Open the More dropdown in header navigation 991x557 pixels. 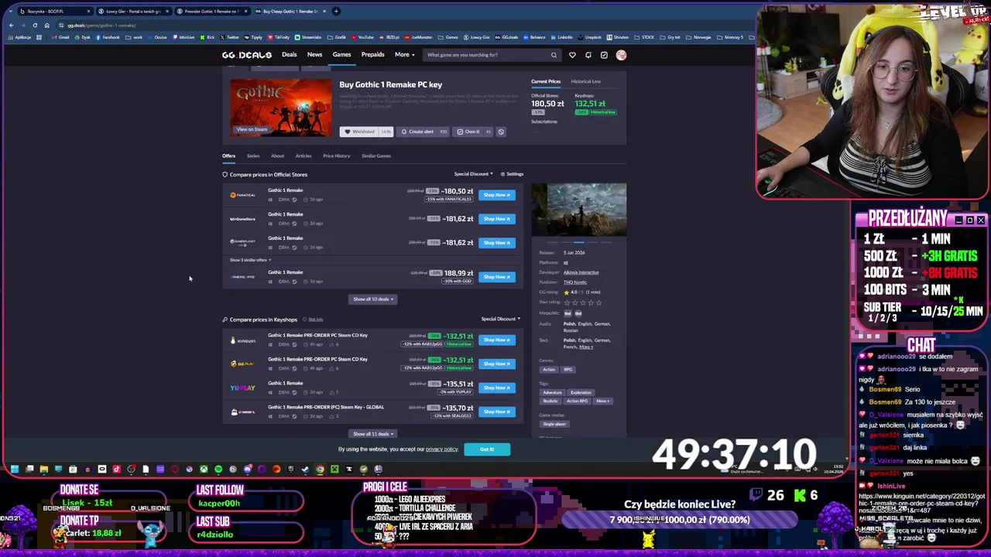pyautogui.click(x=404, y=55)
